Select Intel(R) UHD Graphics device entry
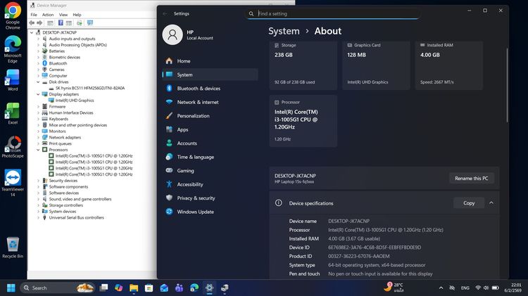Viewport: 528px width, 296px height. point(75,101)
